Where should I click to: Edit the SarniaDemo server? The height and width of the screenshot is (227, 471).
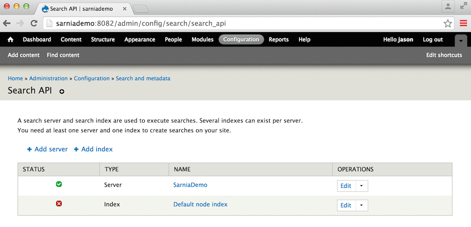point(346,186)
